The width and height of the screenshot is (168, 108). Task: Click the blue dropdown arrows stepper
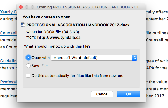pos(135,58)
